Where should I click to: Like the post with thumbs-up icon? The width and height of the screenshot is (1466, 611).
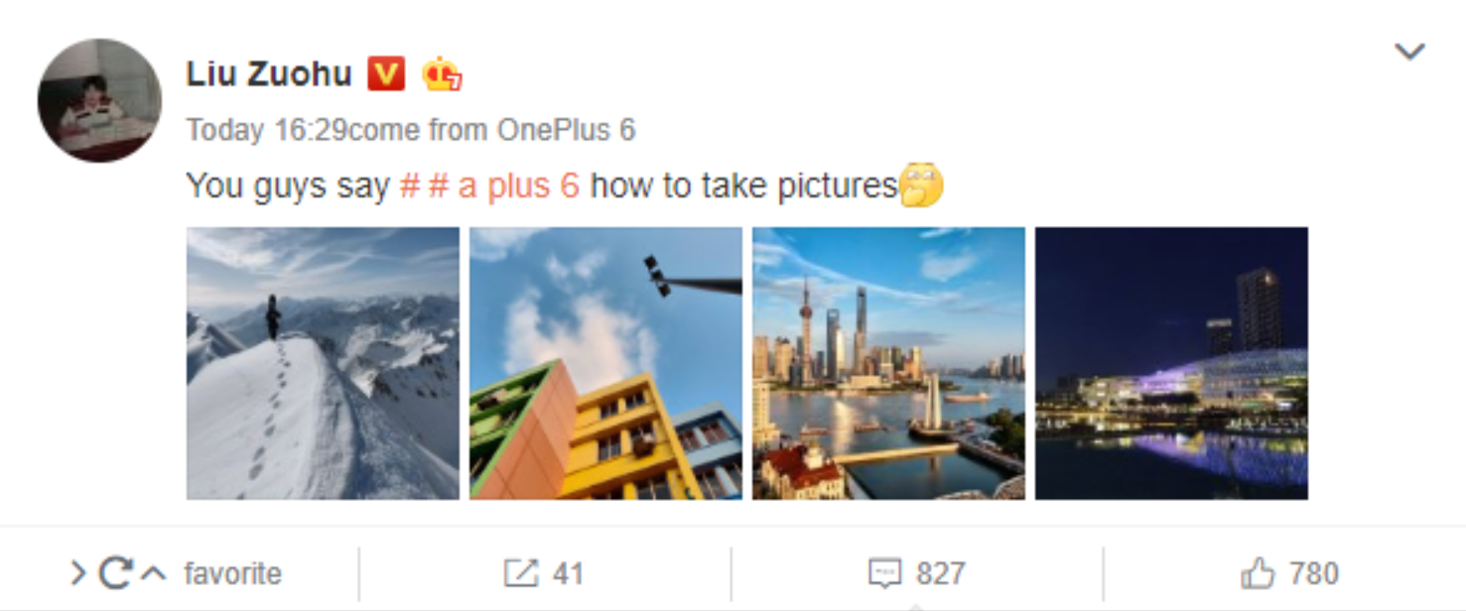1258,572
